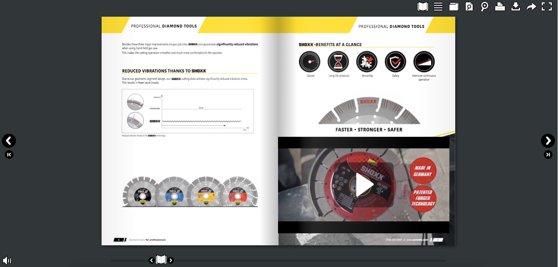Screen dimensions: 558x267
Task: Click the "REDUCED VIBRATIONS THANKS TO SHOXX" heading
Action: tap(164, 71)
